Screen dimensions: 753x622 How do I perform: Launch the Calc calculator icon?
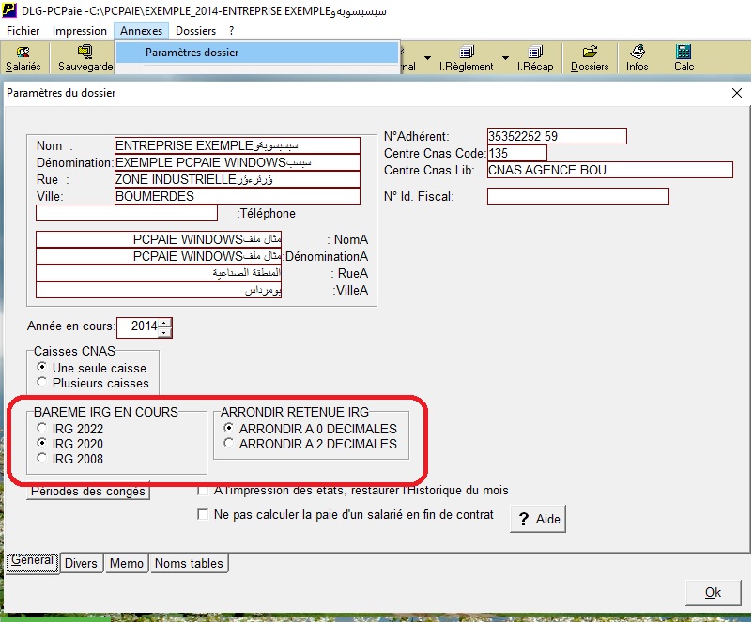684,58
